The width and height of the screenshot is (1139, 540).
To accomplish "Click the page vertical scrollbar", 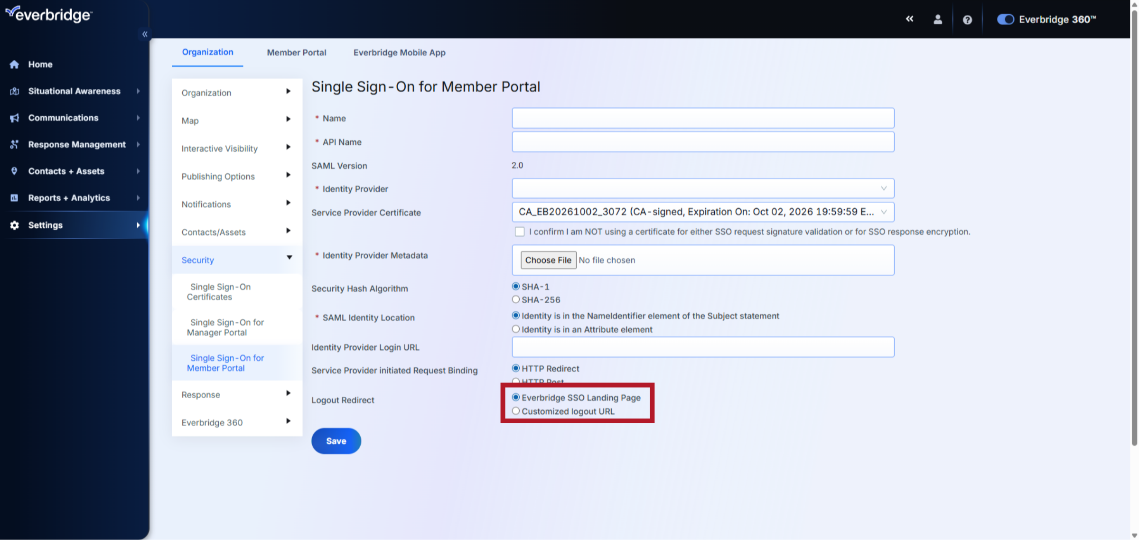I will coord(1134,228).
